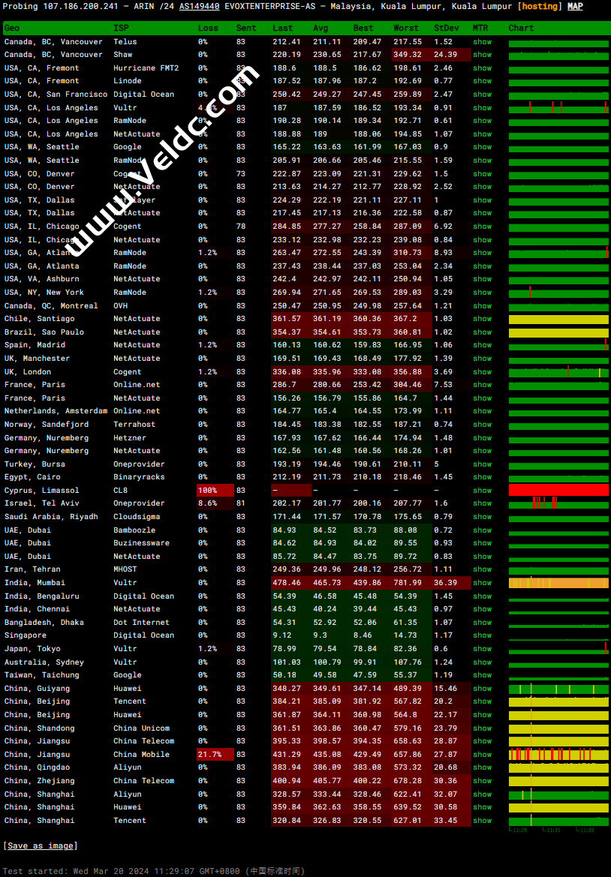Viewport: 611px width, 877px height.
Task: Show MTR for Chile, Santiago row
Action: 483,318
